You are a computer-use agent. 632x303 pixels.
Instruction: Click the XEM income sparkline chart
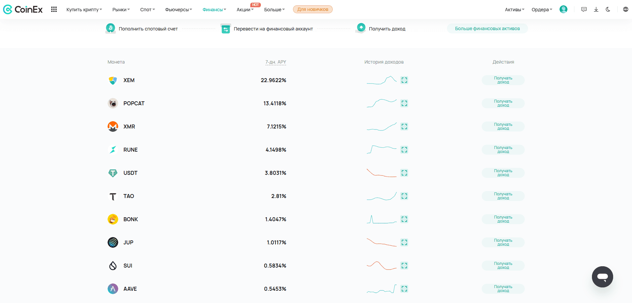382,80
